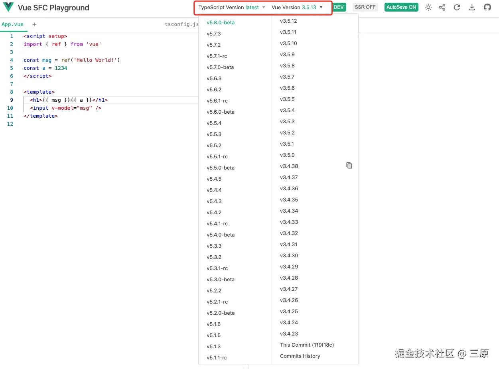Pick TypeScript v5.4.5
499x369 pixels.
(214, 179)
